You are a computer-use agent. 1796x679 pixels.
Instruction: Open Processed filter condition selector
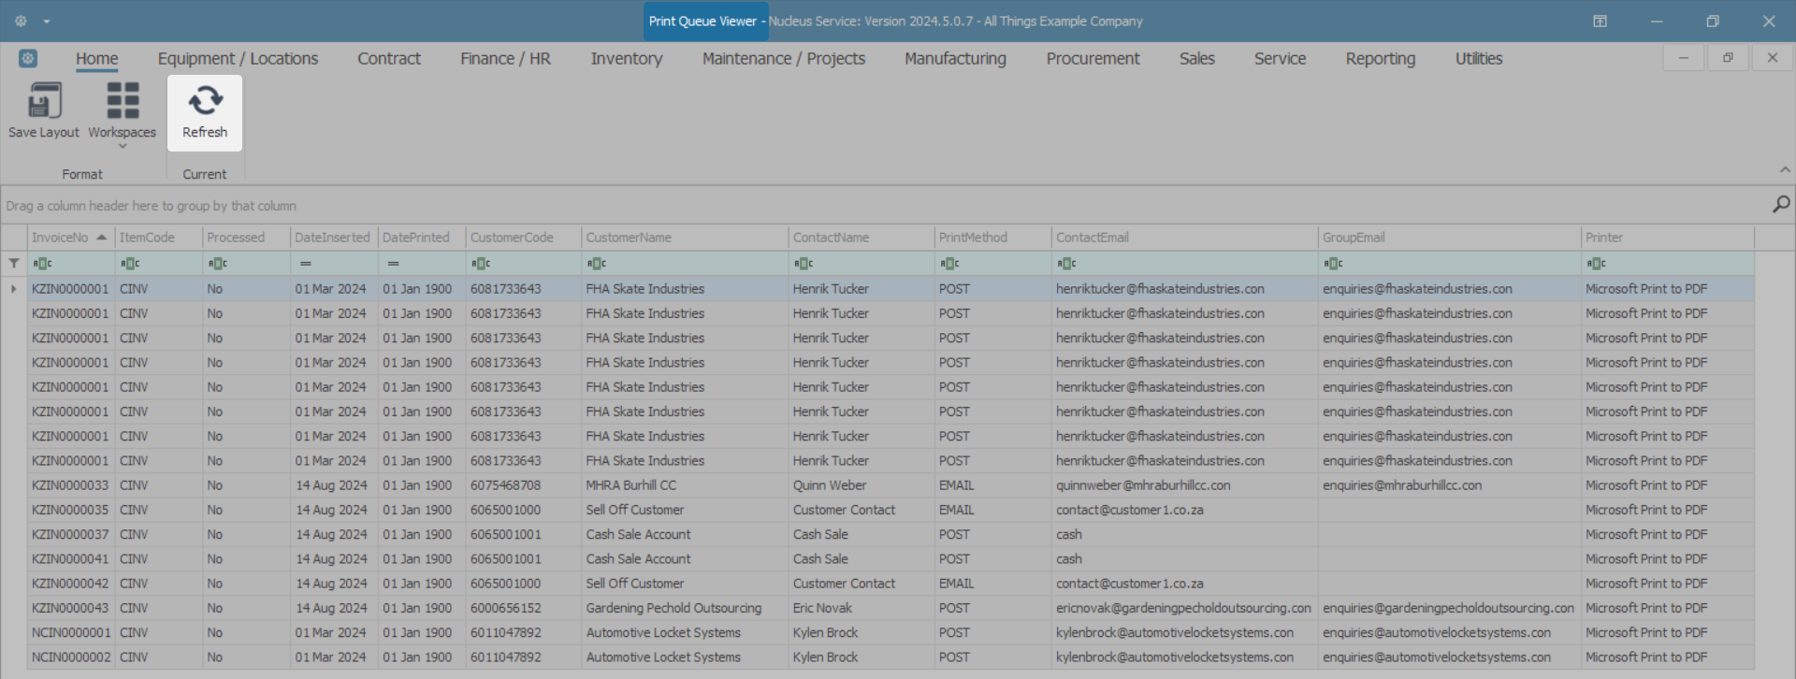click(218, 264)
